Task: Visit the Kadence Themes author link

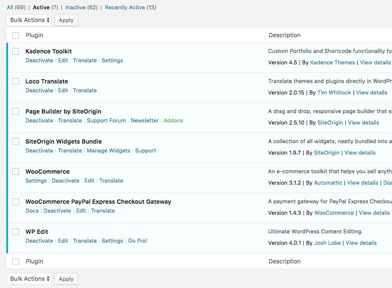Action: [x=332, y=62]
